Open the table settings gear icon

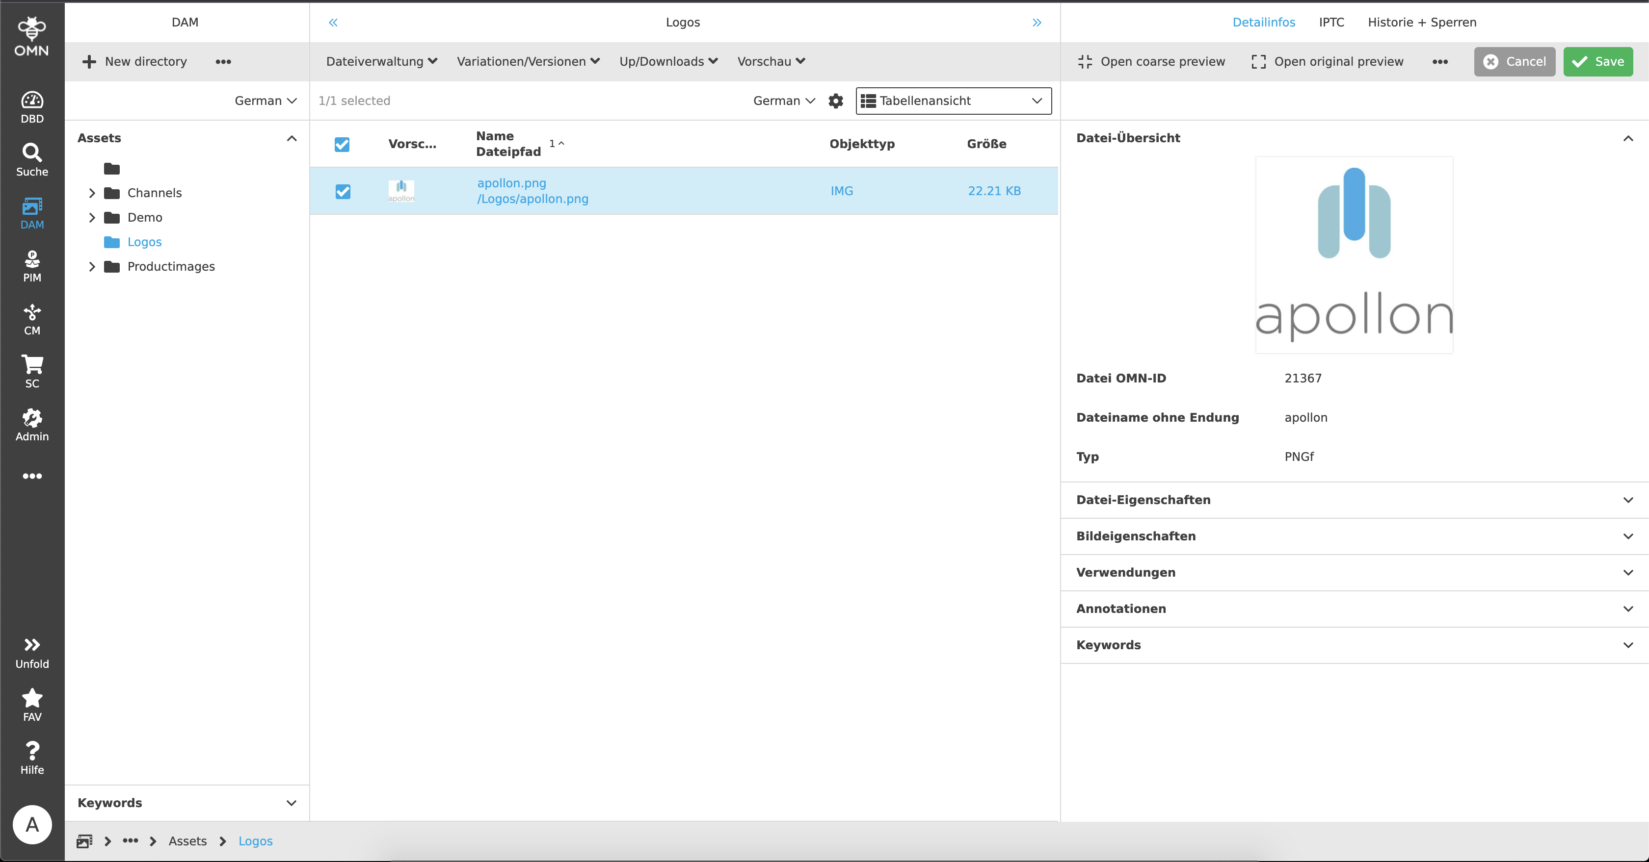click(835, 101)
